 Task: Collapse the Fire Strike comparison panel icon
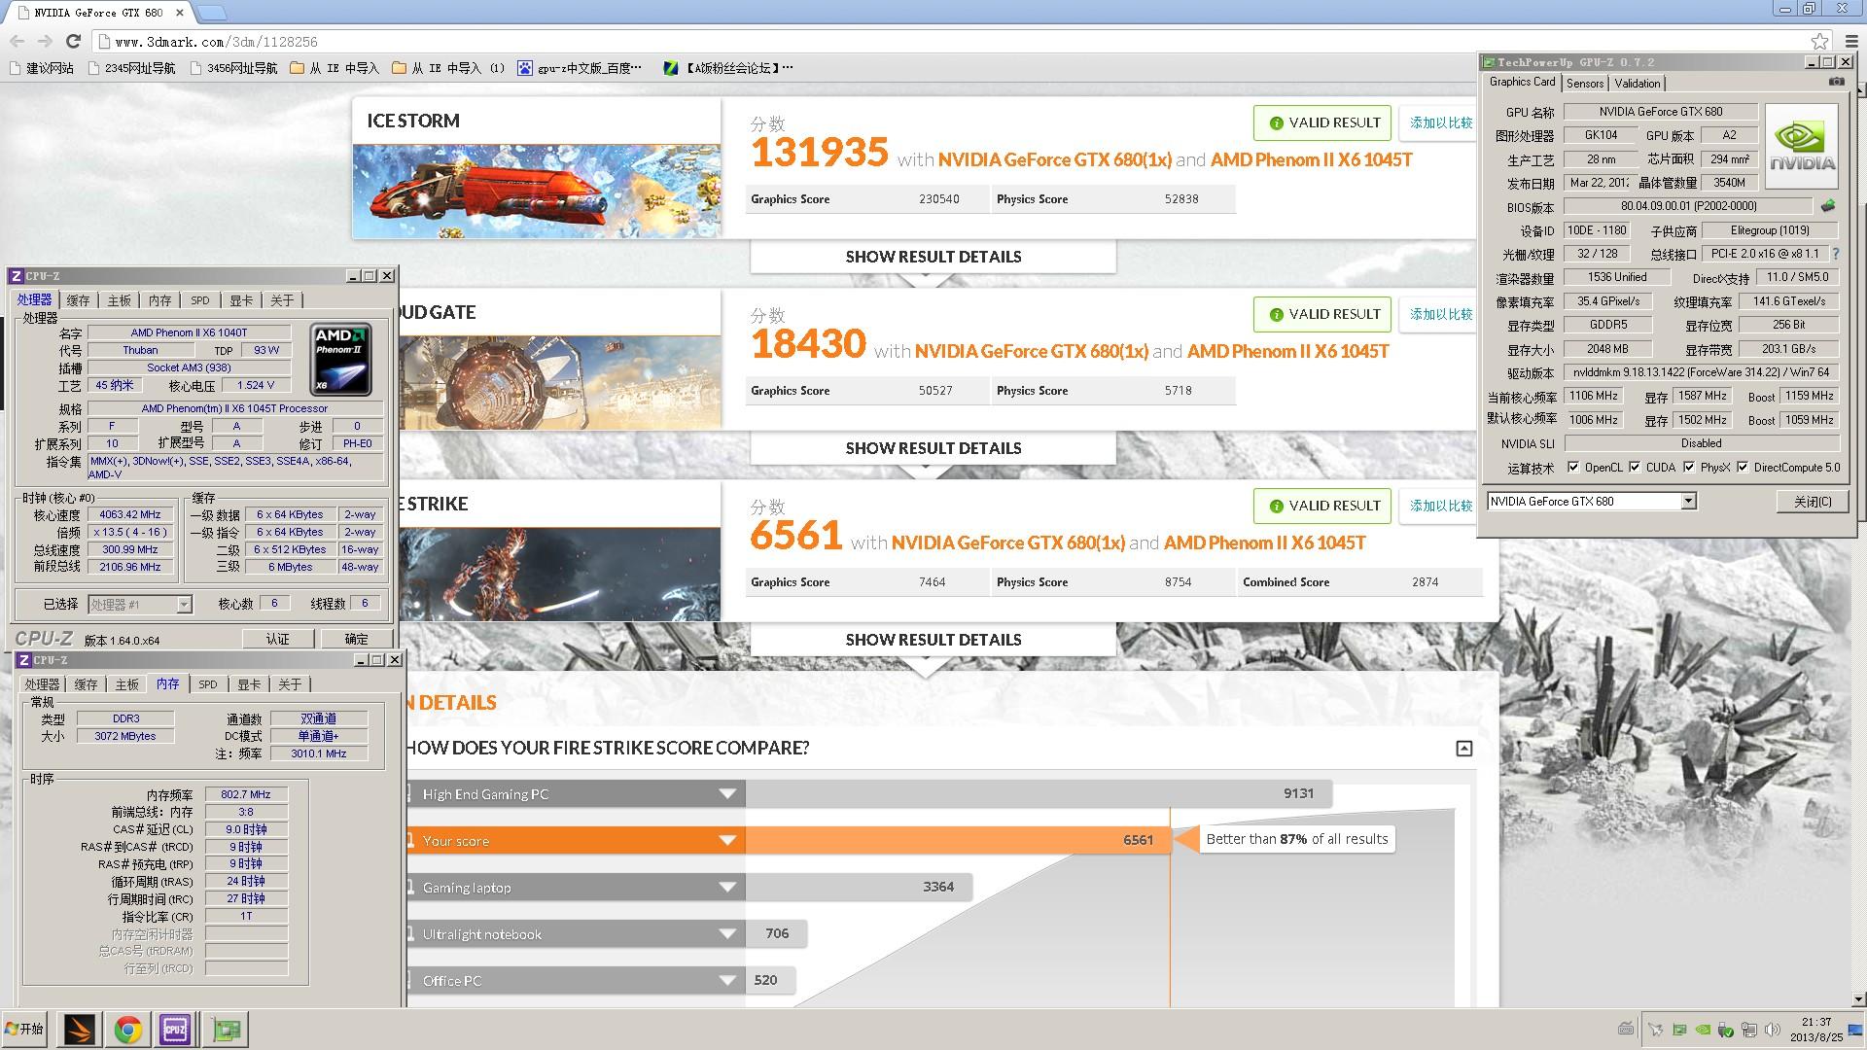[1464, 749]
